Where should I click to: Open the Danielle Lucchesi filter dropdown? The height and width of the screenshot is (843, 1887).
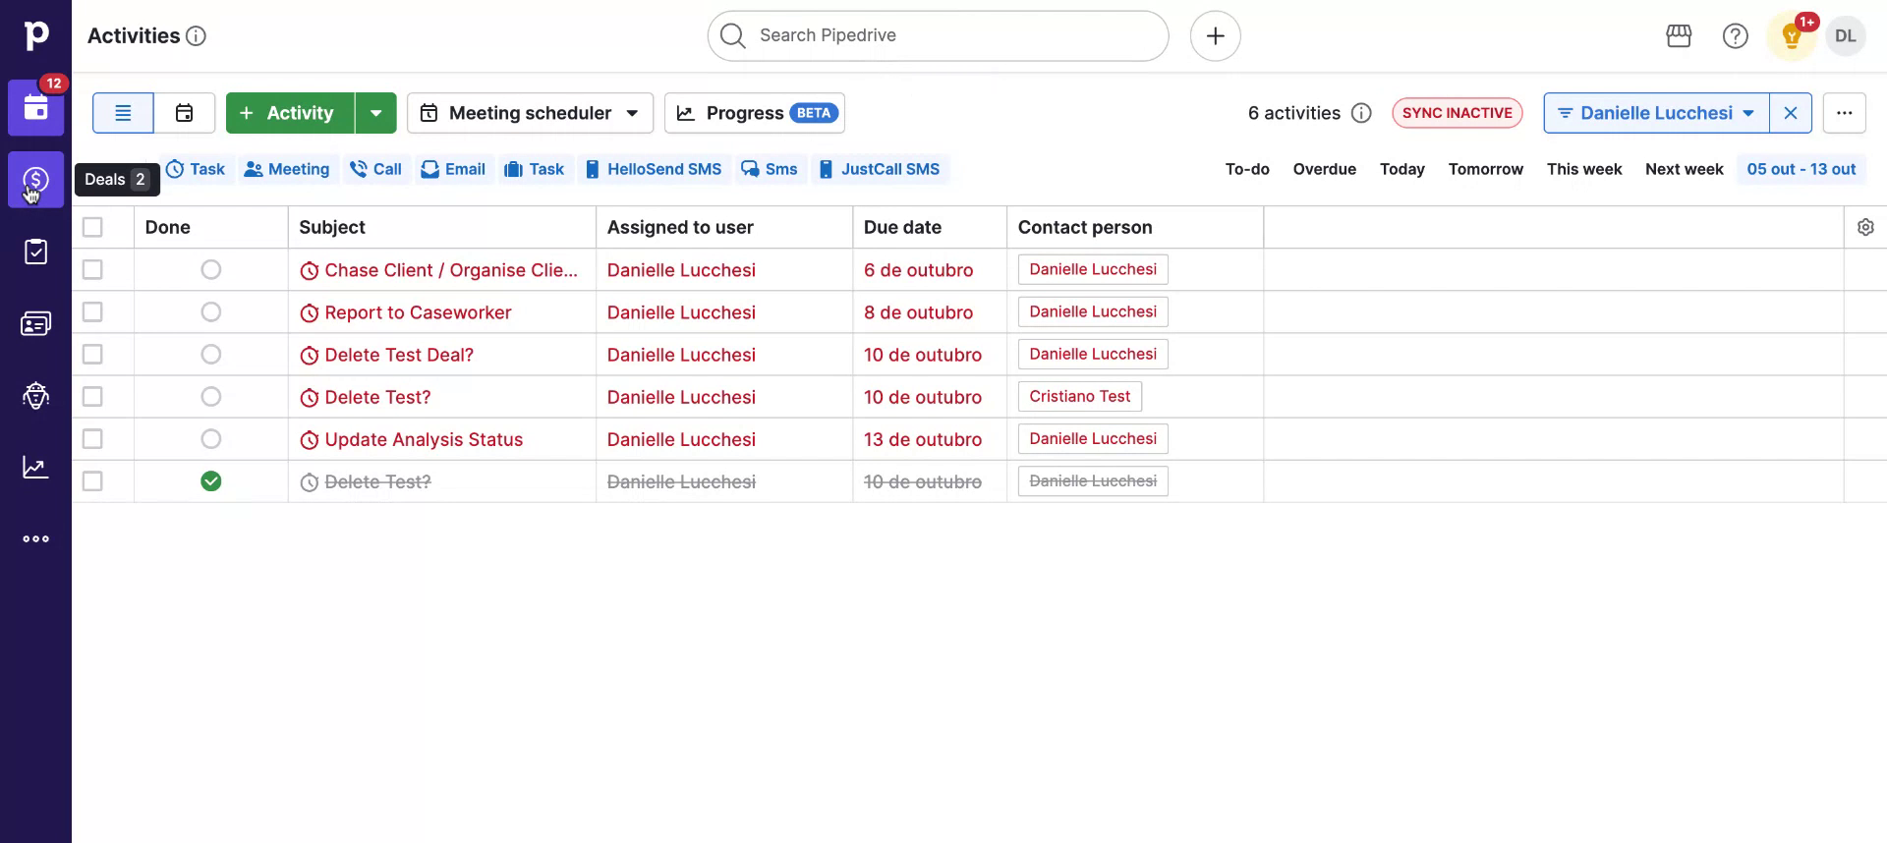click(1657, 113)
